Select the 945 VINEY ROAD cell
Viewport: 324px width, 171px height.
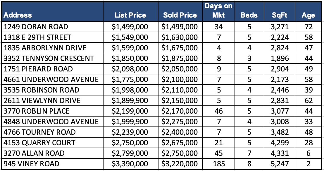[x=32, y=164]
